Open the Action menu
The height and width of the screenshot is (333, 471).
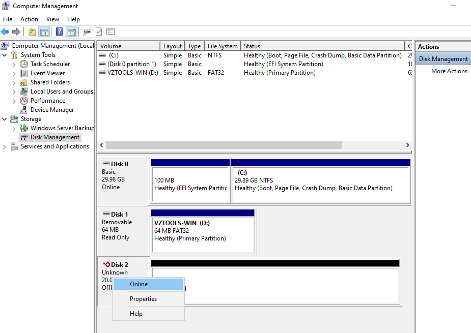pos(29,19)
